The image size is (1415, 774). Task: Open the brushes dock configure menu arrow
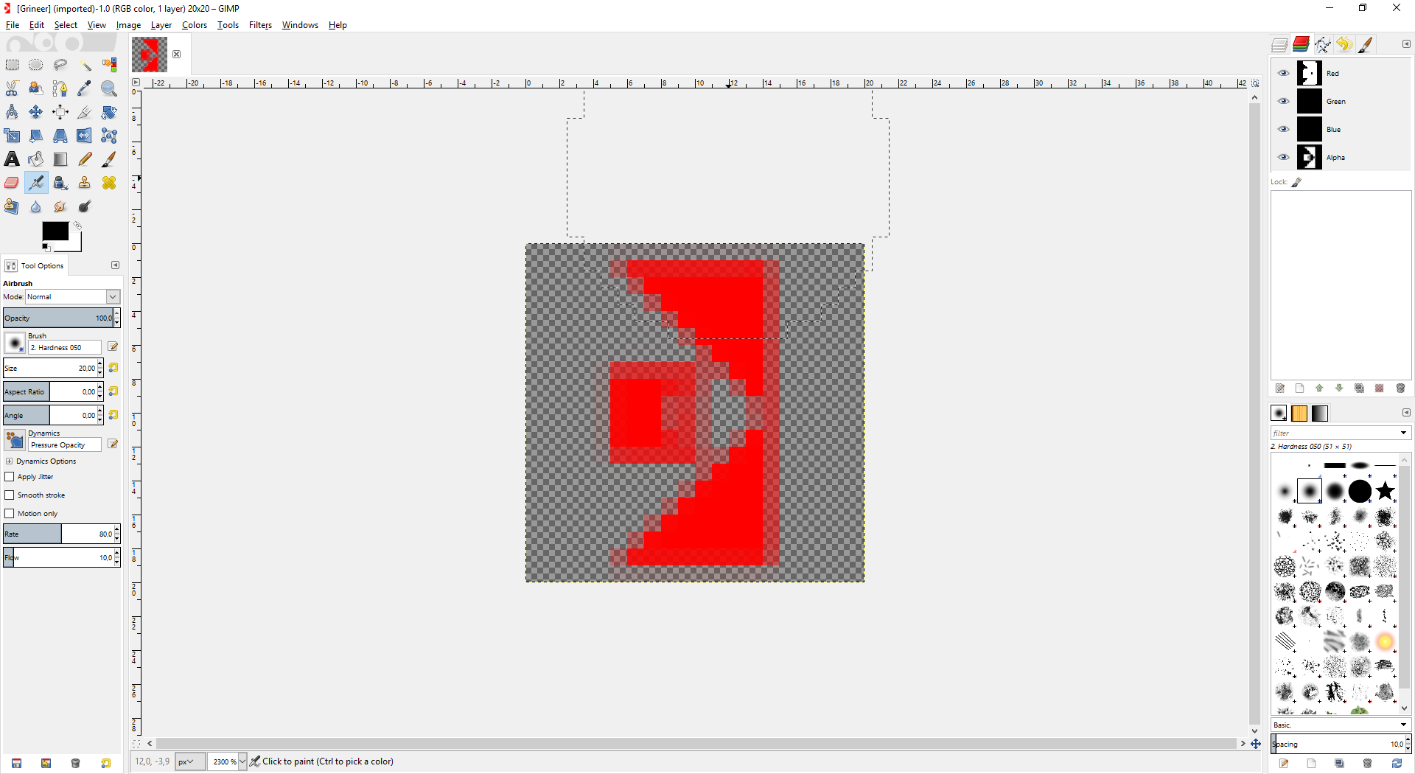point(1406,413)
